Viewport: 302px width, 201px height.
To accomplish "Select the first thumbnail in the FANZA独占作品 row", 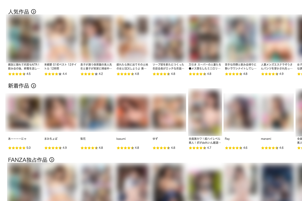I will click(24, 182).
